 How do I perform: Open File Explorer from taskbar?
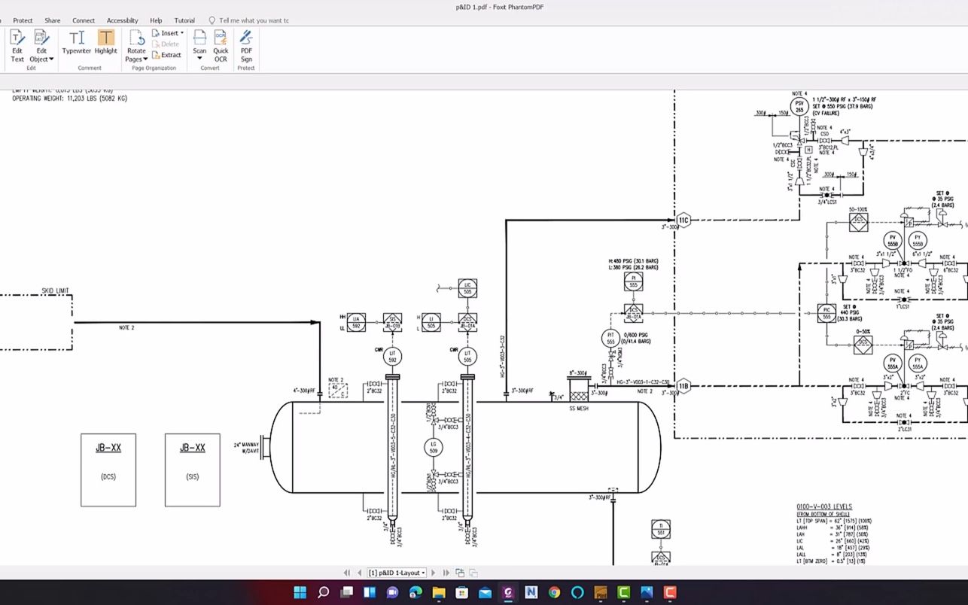click(439, 592)
